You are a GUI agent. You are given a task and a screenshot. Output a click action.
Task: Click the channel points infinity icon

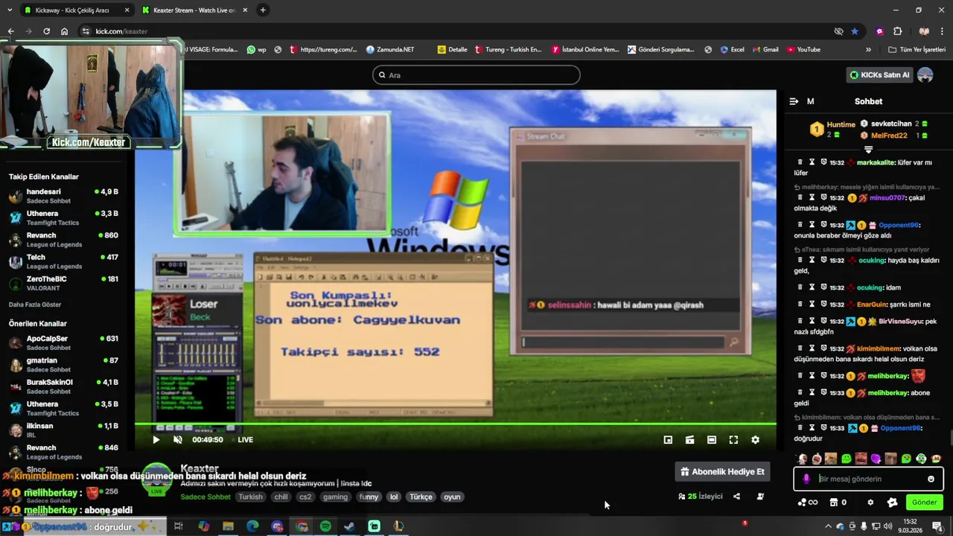807,502
